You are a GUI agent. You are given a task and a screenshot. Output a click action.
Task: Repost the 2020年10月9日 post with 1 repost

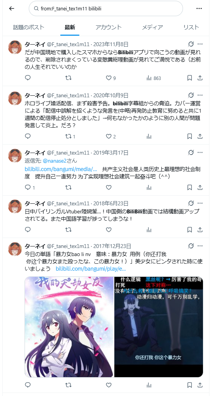click(70, 136)
